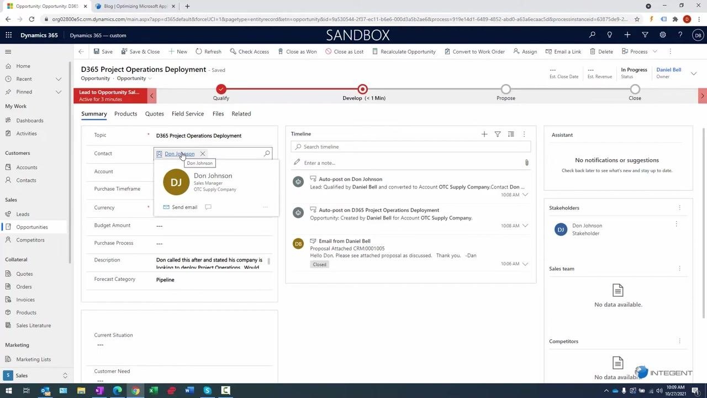Expand the Email from Daniel Bell entry

tap(525, 264)
